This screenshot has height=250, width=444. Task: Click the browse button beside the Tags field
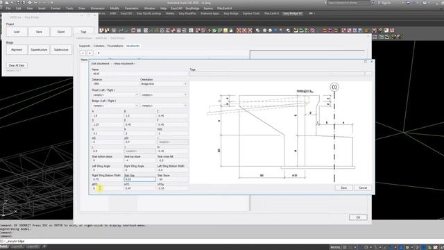click(x=368, y=74)
